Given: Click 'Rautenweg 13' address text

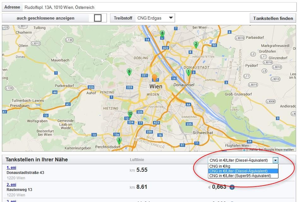Looking at the screenshot, I should 19,189.
